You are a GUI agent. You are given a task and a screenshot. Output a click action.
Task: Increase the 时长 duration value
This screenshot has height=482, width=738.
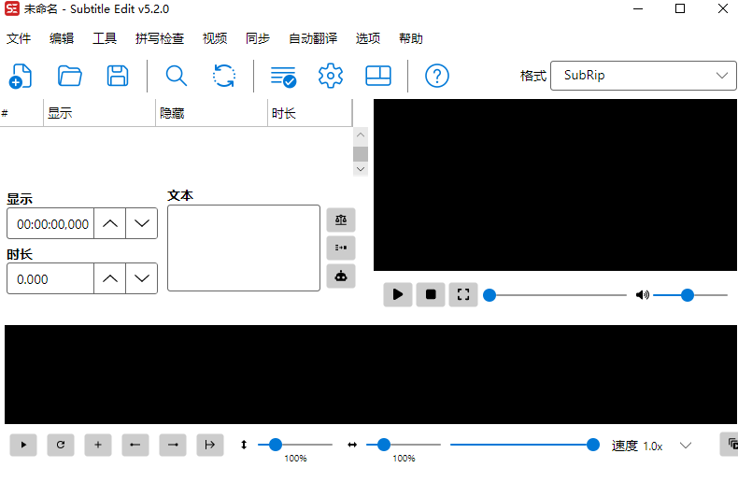coord(109,278)
